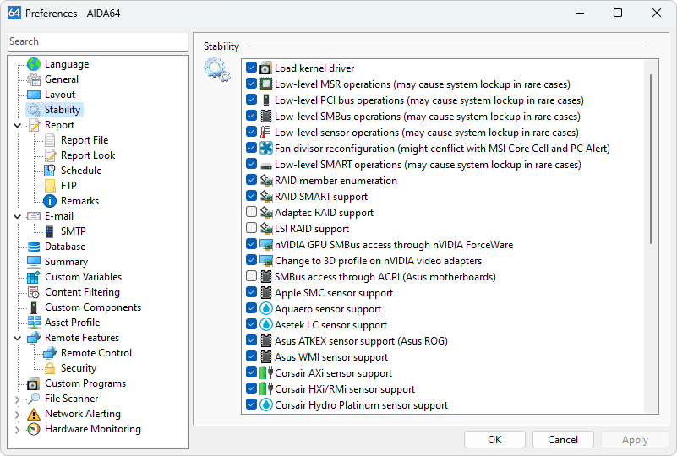Click the Custom Variables grid icon
The image size is (677, 456).
tap(34, 277)
